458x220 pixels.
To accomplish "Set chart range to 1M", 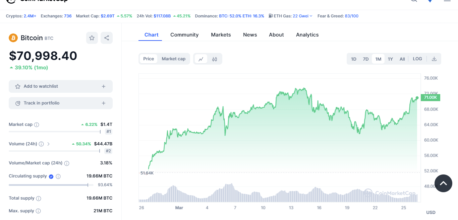I will (378, 59).
